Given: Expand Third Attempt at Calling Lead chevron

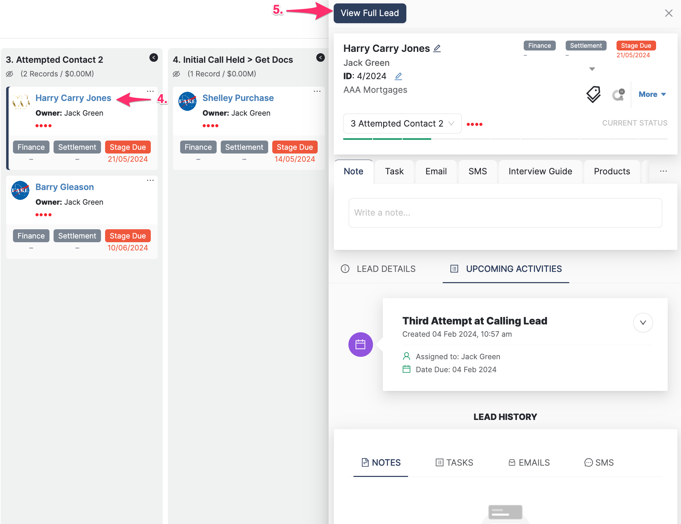Looking at the screenshot, I should click(x=643, y=322).
